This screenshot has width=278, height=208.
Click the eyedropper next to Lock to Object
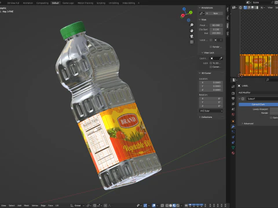point(221,58)
